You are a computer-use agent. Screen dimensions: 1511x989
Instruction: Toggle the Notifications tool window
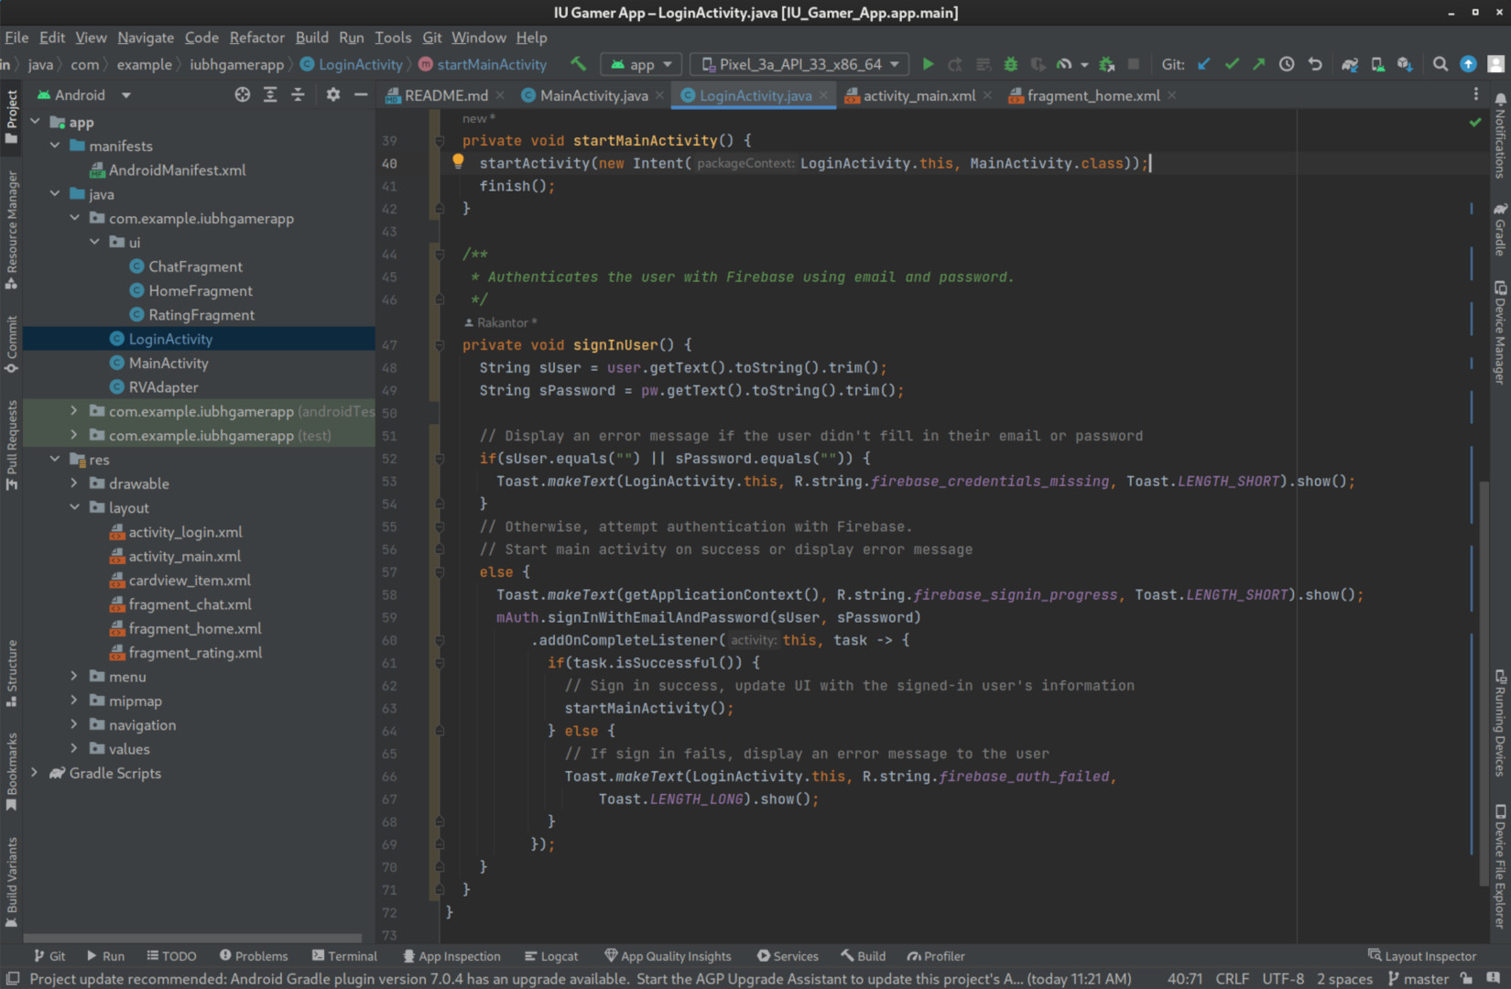pos(1500,134)
